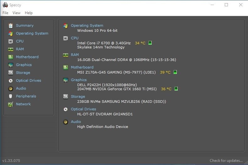Click Motherboard heading link in summary
248x165 pixels.
point(82,67)
